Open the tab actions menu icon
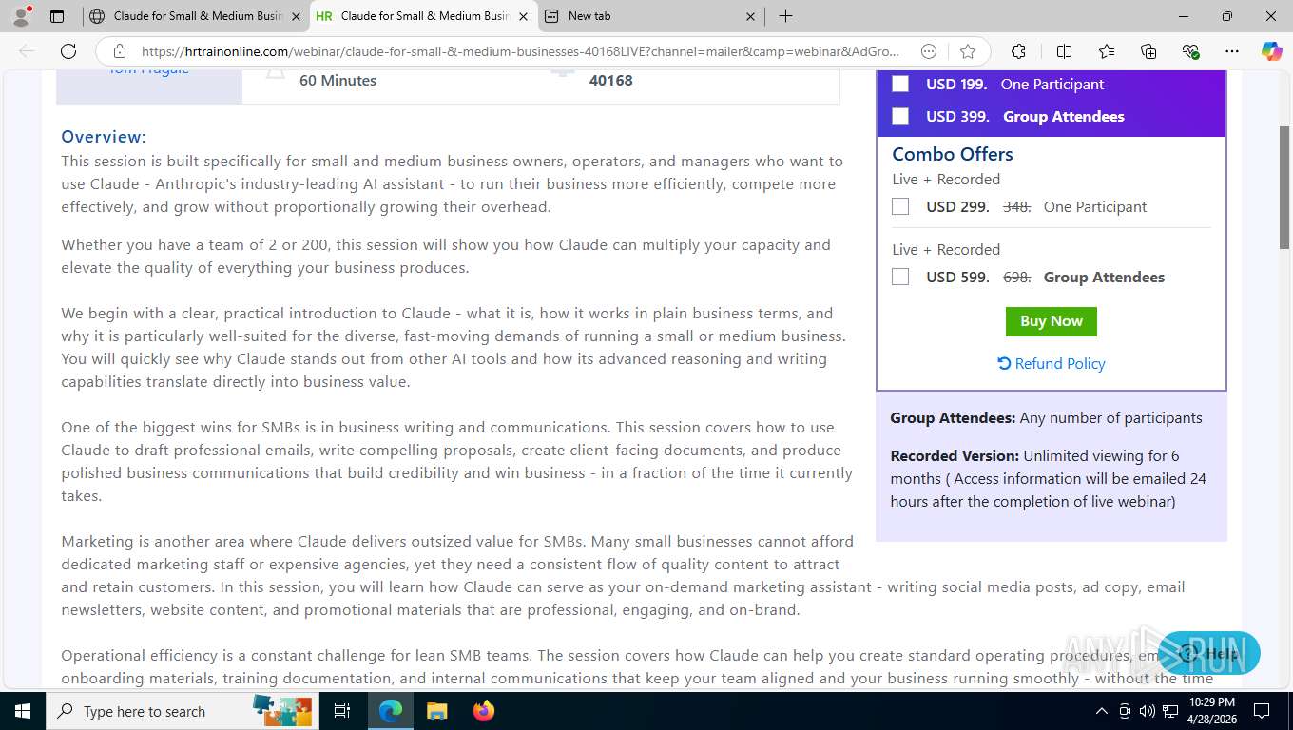Viewport: 1293px width, 730px height. coord(57,16)
